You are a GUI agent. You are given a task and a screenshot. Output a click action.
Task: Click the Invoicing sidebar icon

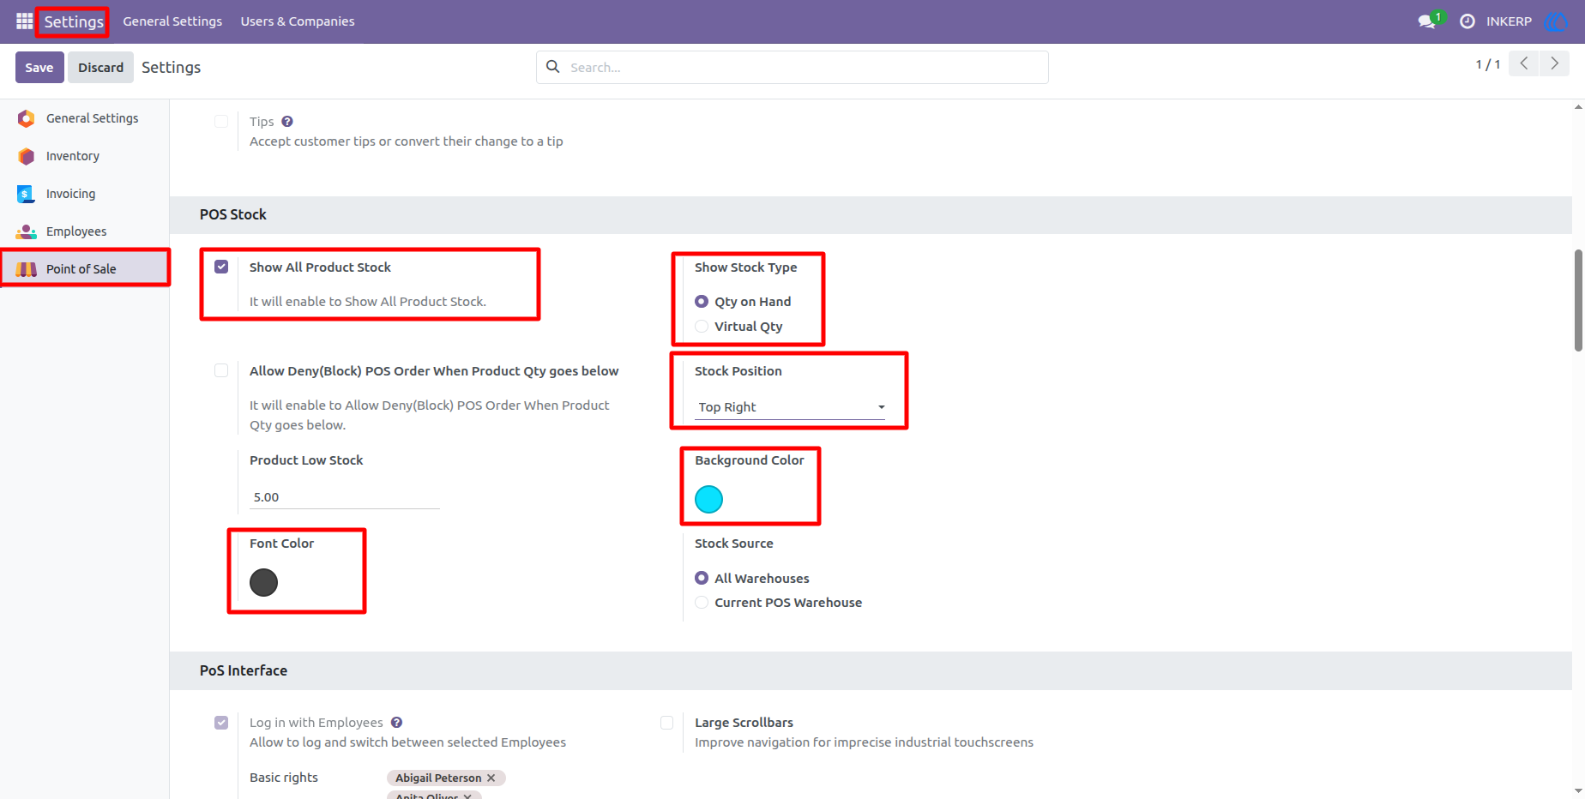tap(27, 194)
